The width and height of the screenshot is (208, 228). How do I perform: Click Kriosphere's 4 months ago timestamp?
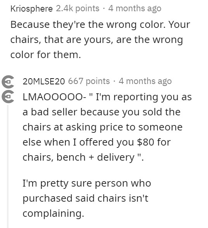(135, 9)
